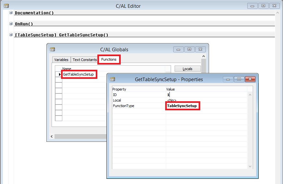Viewport: 283px width, 184px height.
Task: Click the Properties window title icon
Action: point(113,79)
